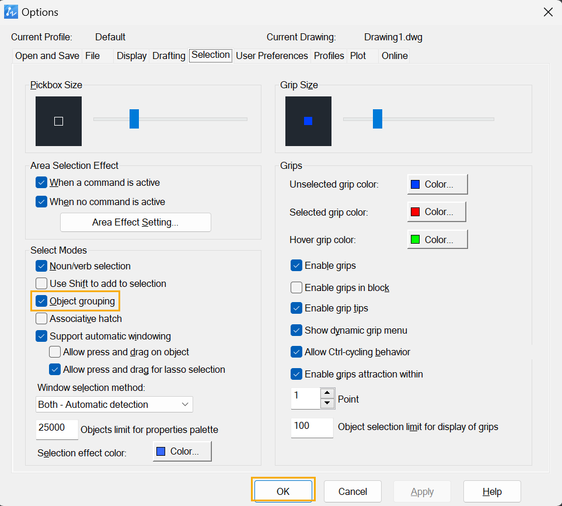Image resolution: width=562 pixels, height=506 pixels.
Task: Switch to the Online tab
Action: 395,56
